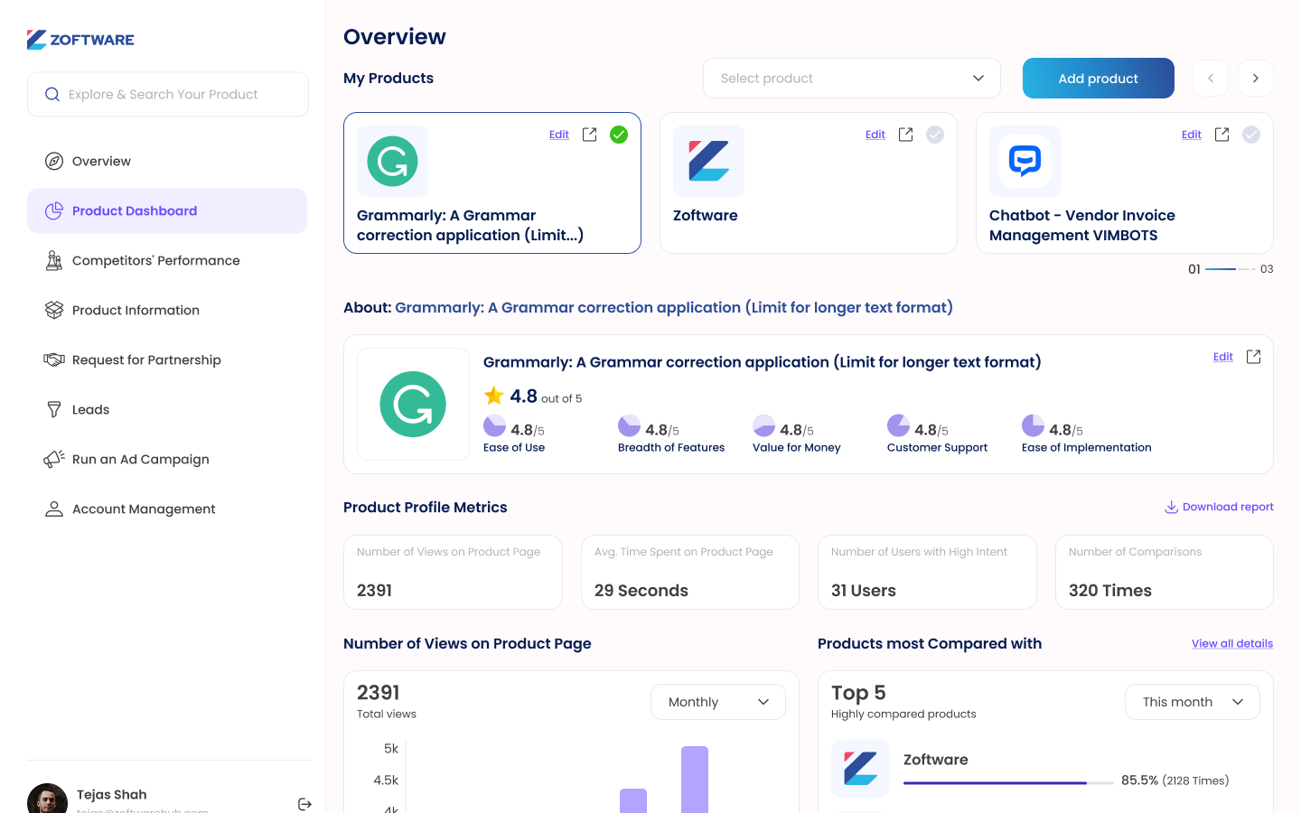The image size is (1301, 813).
Task: Click Number of Views on Product Page card
Action: (453, 573)
